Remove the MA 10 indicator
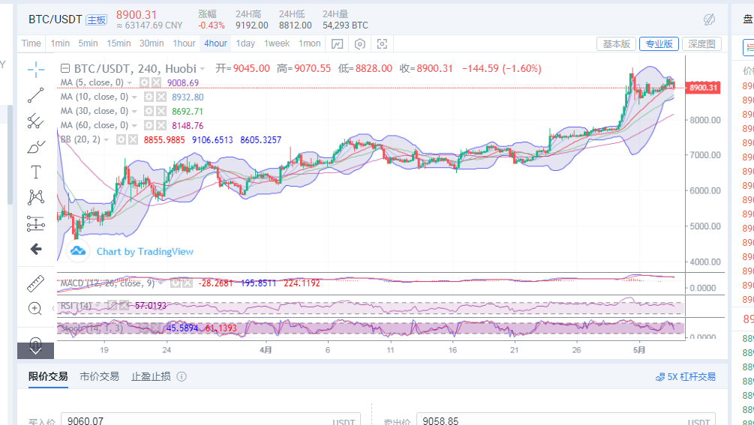Viewport: 754px width, 425px height. 161,97
